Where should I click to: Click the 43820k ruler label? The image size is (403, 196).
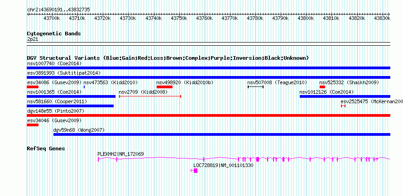pos(357,18)
